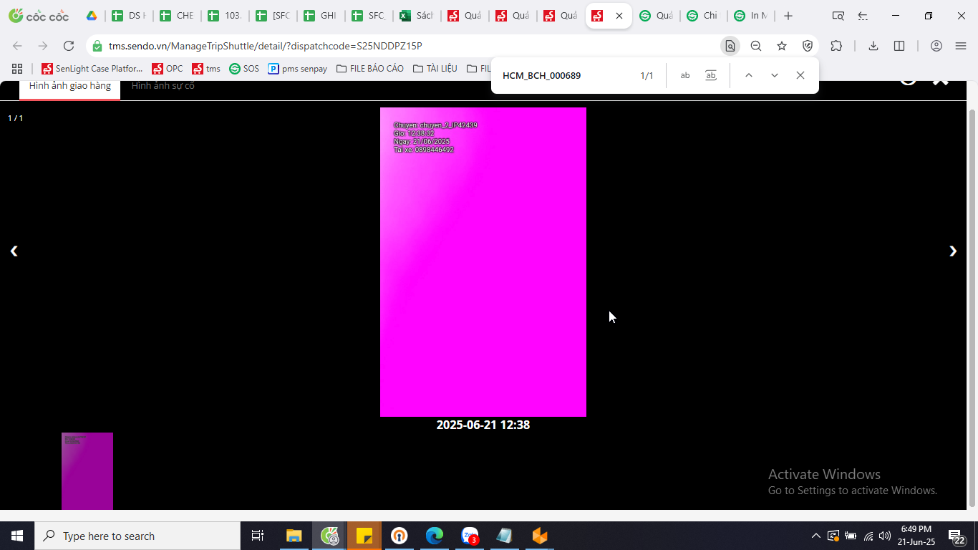Close the find bar
The image size is (978, 550).
click(800, 75)
